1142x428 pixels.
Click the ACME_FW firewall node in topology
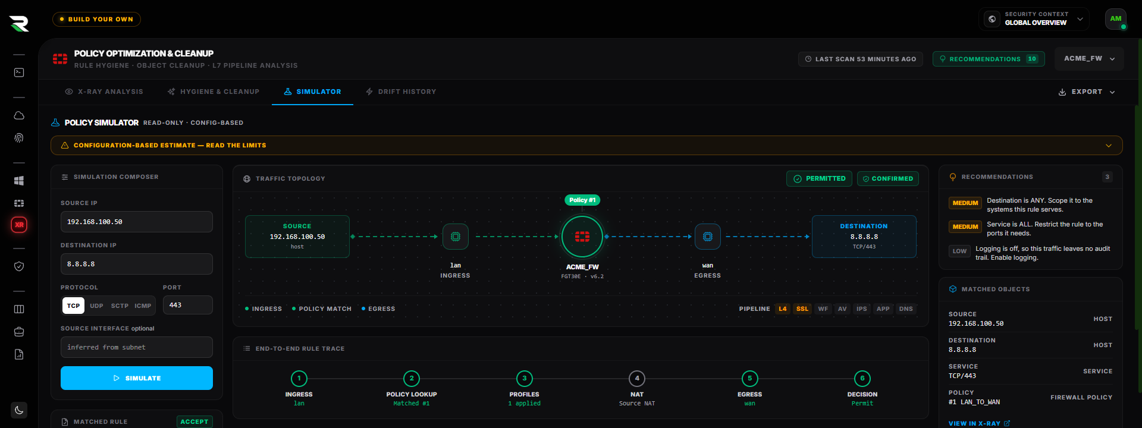tap(582, 237)
